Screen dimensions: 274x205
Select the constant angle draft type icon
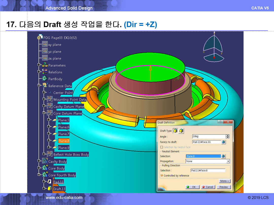pyautogui.click(x=176, y=131)
